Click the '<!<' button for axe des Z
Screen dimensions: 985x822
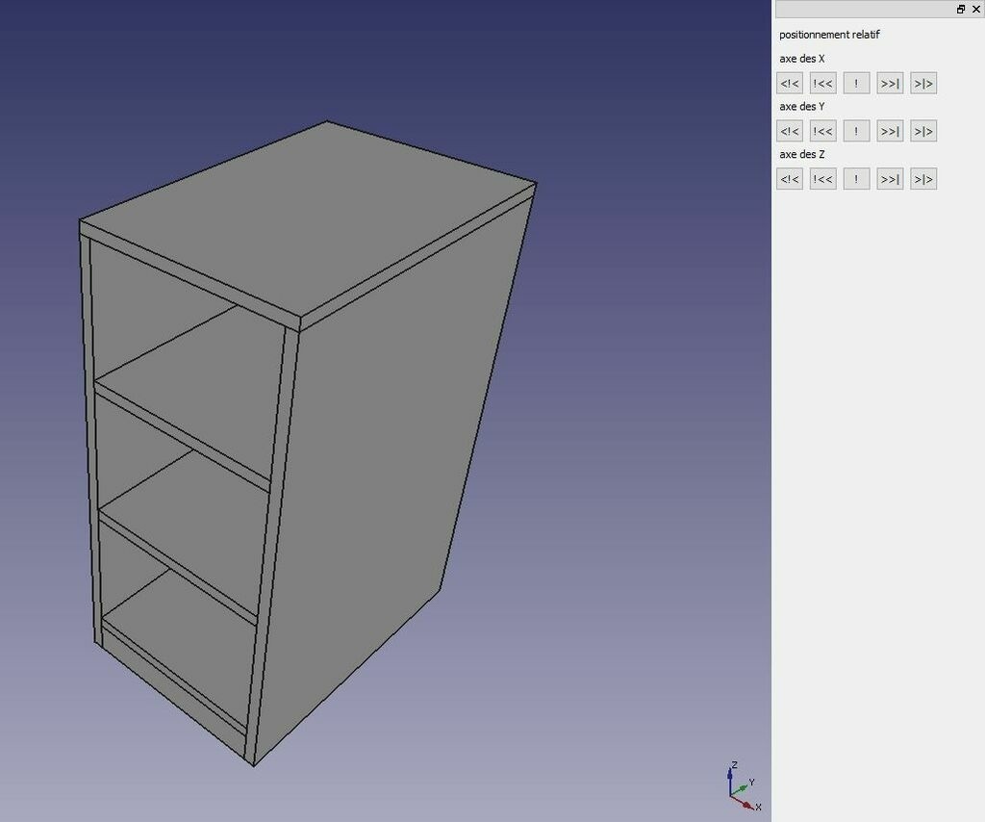tap(790, 178)
